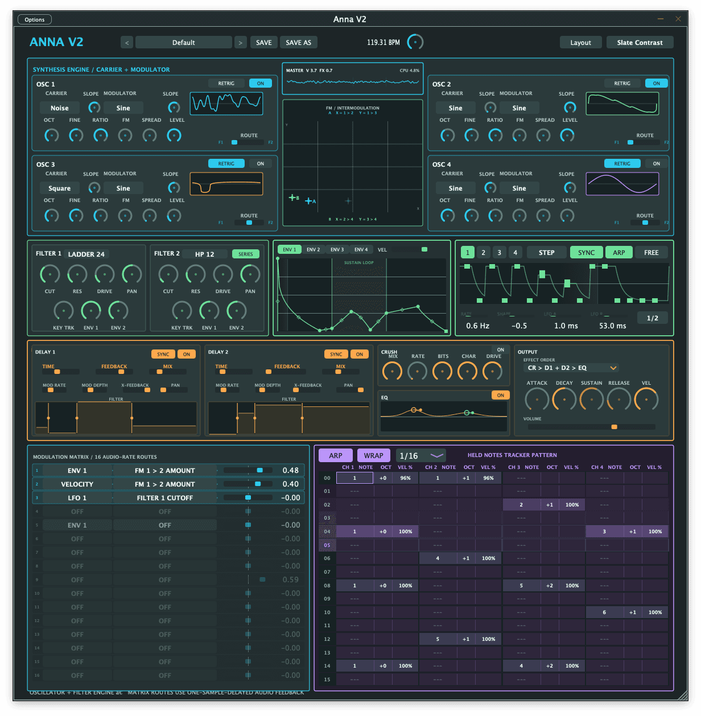This screenshot has width=701, height=716.
Task: Open the Filter 1 LADDER 24 type selector
Action: (x=86, y=254)
